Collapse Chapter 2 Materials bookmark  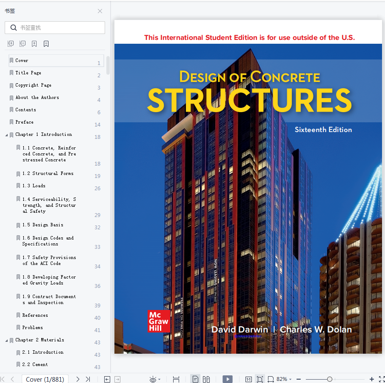[x=7, y=341]
